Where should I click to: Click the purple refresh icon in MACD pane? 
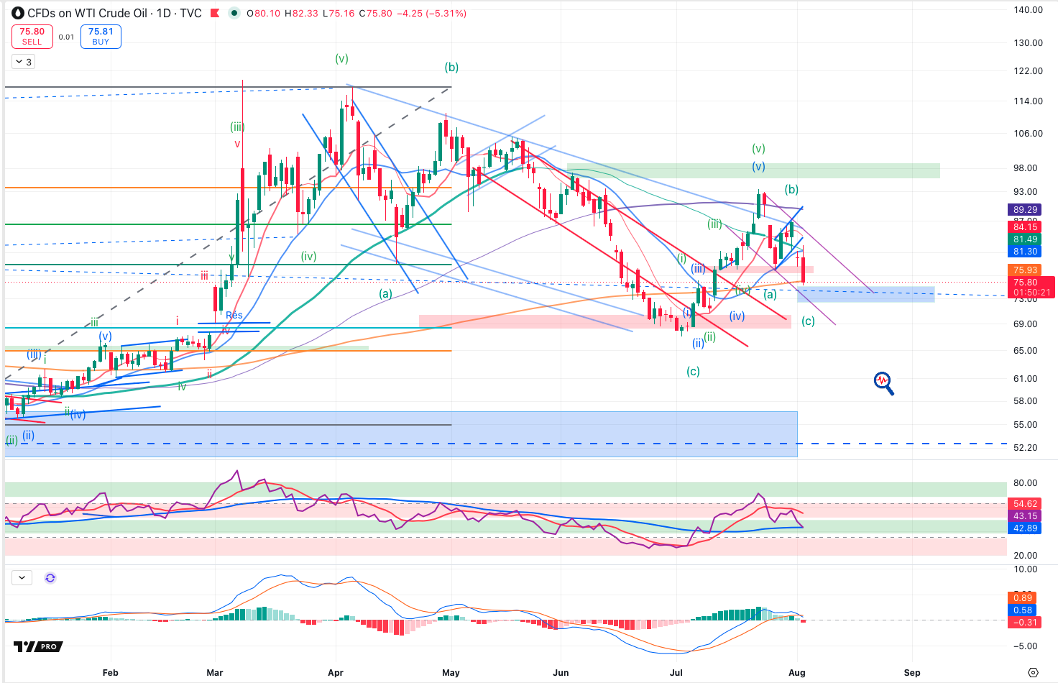pos(50,577)
